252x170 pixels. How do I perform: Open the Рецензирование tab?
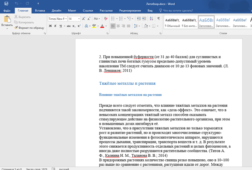coord(130,11)
